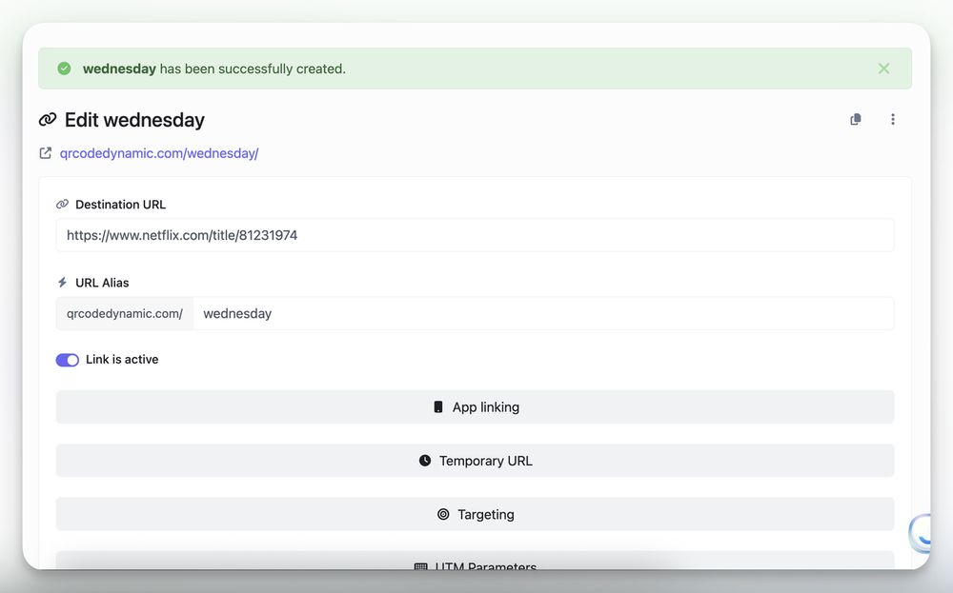This screenshot has height=593, width=953.
Task: Click lightning bolt icon beside URL Alias
Action: pos(63,283)
